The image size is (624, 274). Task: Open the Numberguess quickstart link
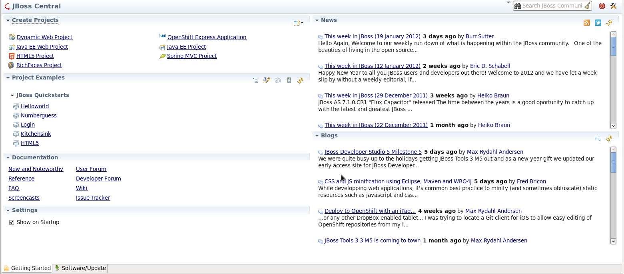coord(39,115)
